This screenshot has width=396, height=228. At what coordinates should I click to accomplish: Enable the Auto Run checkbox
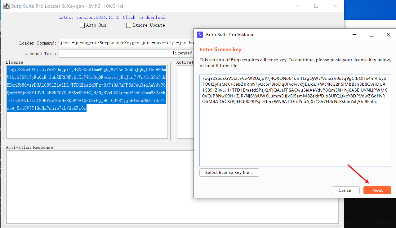click(82, 25)
